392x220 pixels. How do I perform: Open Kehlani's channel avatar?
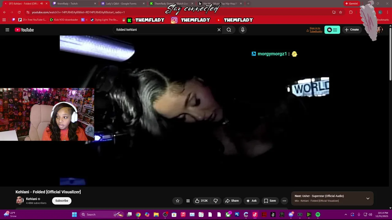click(20, 201)
